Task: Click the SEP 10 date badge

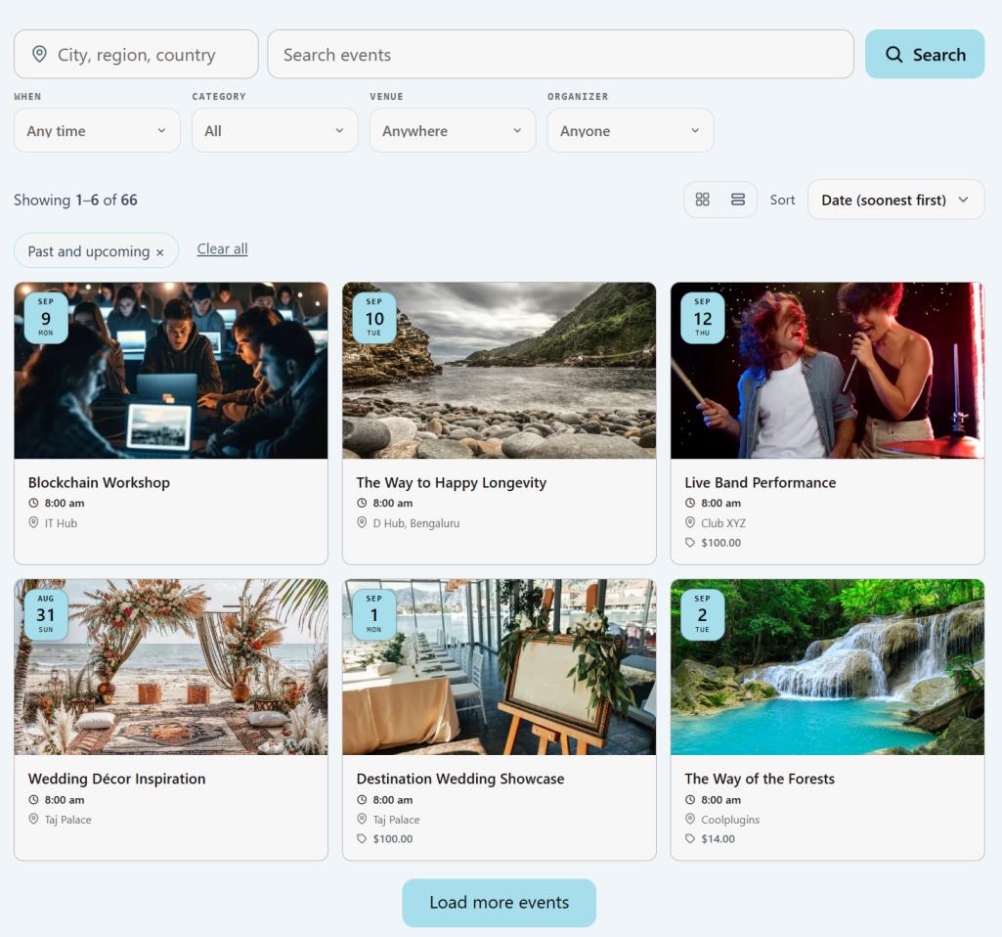Action: pos(374,318)
